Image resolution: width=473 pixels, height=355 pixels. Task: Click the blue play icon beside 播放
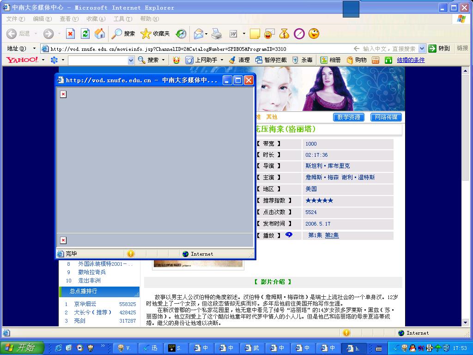tap(289, 234)
